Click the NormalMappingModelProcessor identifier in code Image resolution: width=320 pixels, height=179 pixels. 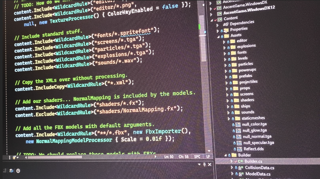[x=74, y=140]
